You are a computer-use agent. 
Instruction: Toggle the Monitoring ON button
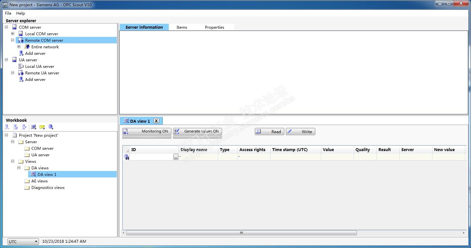147,131
